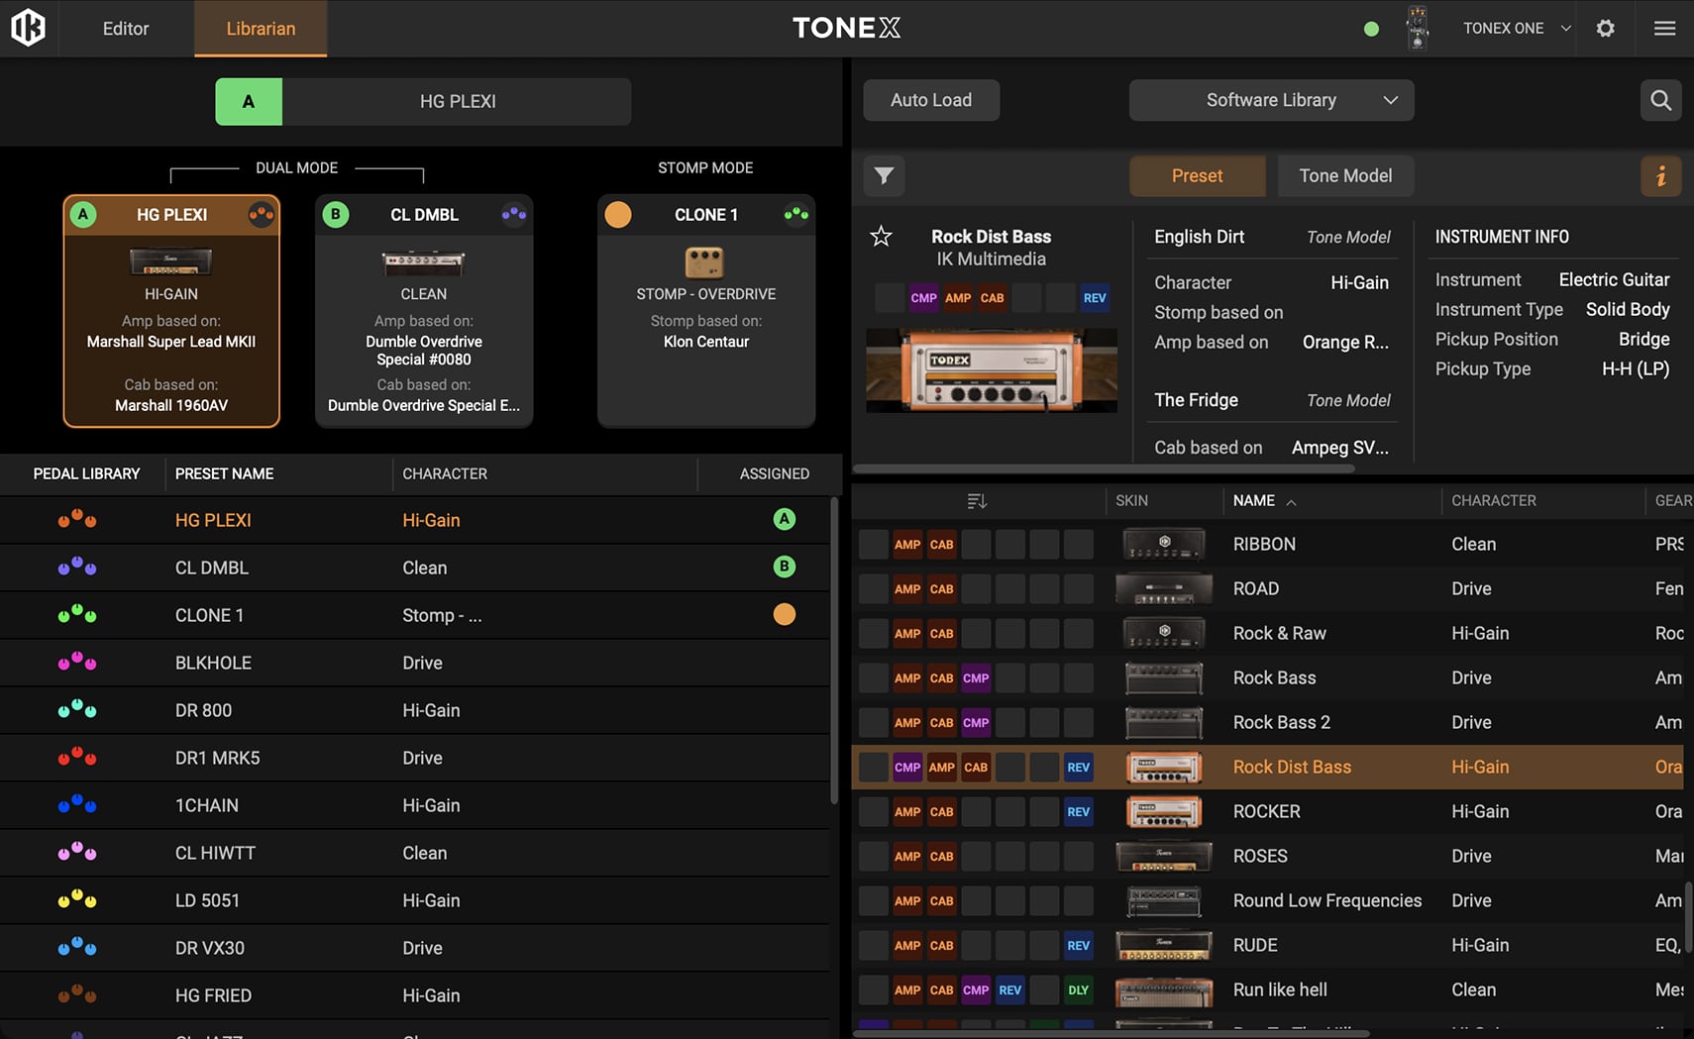Toggle the REV block on ROCKER row
The image size is (1694, 1039).
1078,811
